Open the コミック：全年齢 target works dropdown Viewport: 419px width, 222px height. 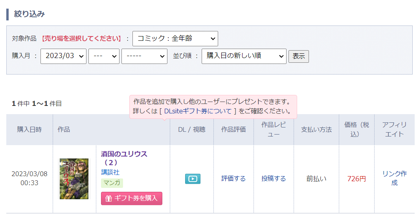pyautogui.click(x=175, y=39)
